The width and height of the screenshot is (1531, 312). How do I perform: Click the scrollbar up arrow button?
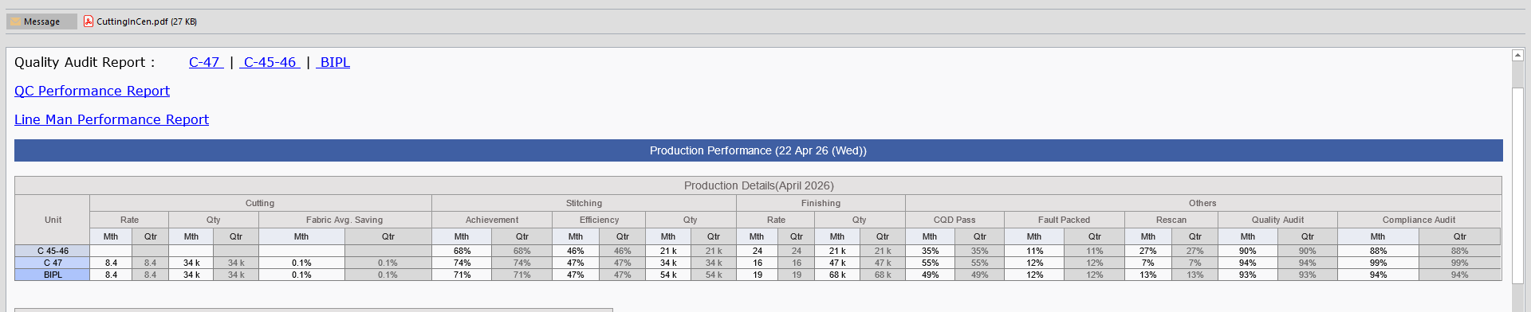coord(1517,55)
